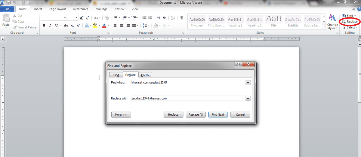Click Replace in the Editing ribbon group
361x157 pixels.
click(350, 22)
